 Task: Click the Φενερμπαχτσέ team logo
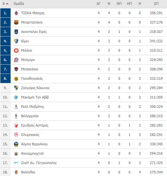coord(16,153)
